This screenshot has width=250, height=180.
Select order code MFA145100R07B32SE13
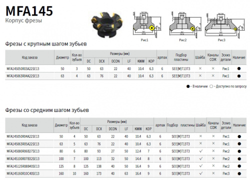click(x=23, y=158)
